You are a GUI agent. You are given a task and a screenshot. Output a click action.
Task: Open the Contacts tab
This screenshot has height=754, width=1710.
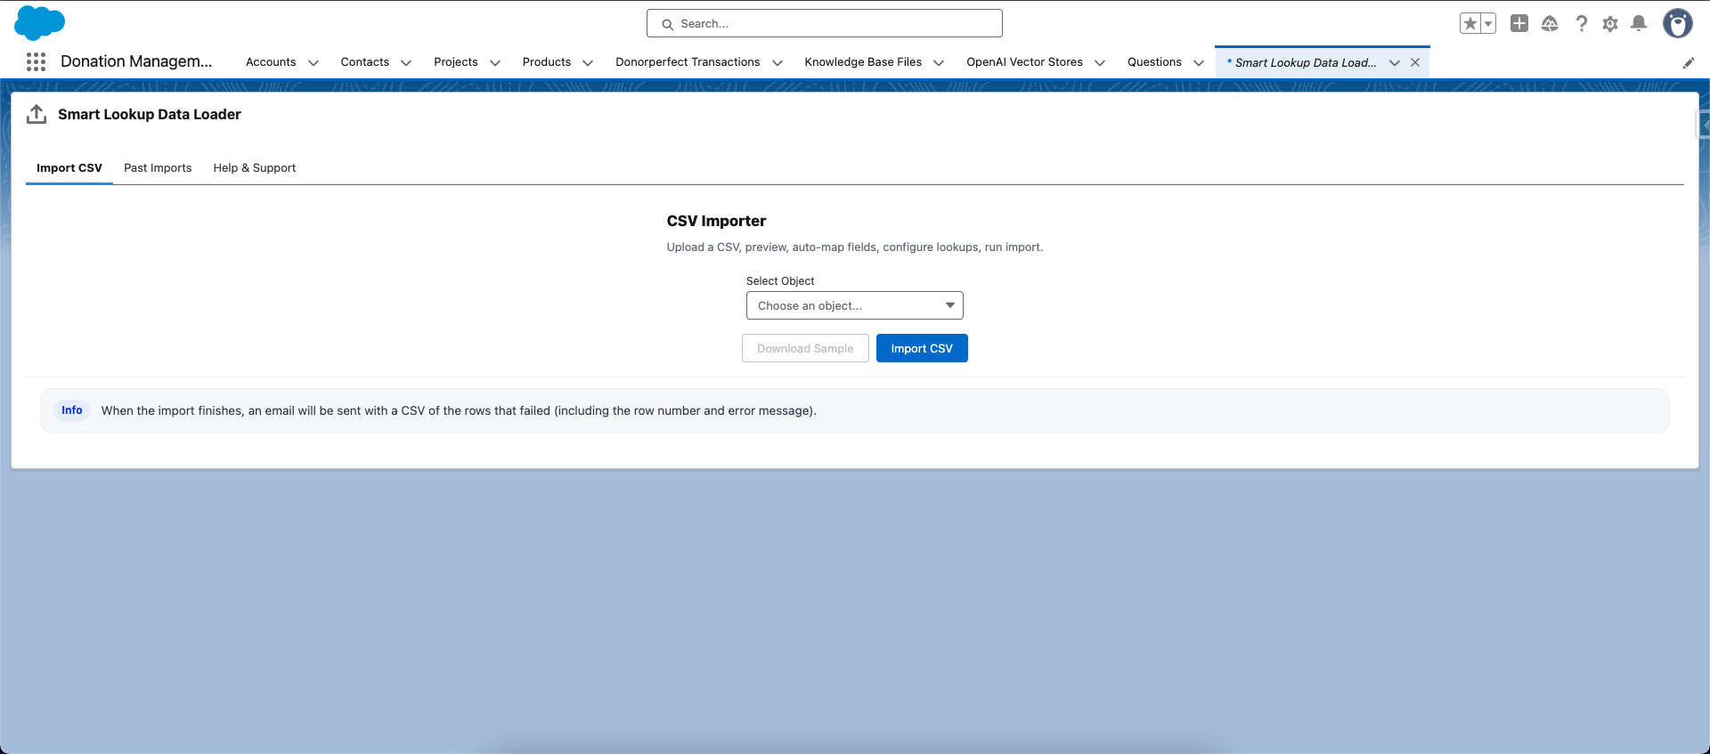coord(365,62)
